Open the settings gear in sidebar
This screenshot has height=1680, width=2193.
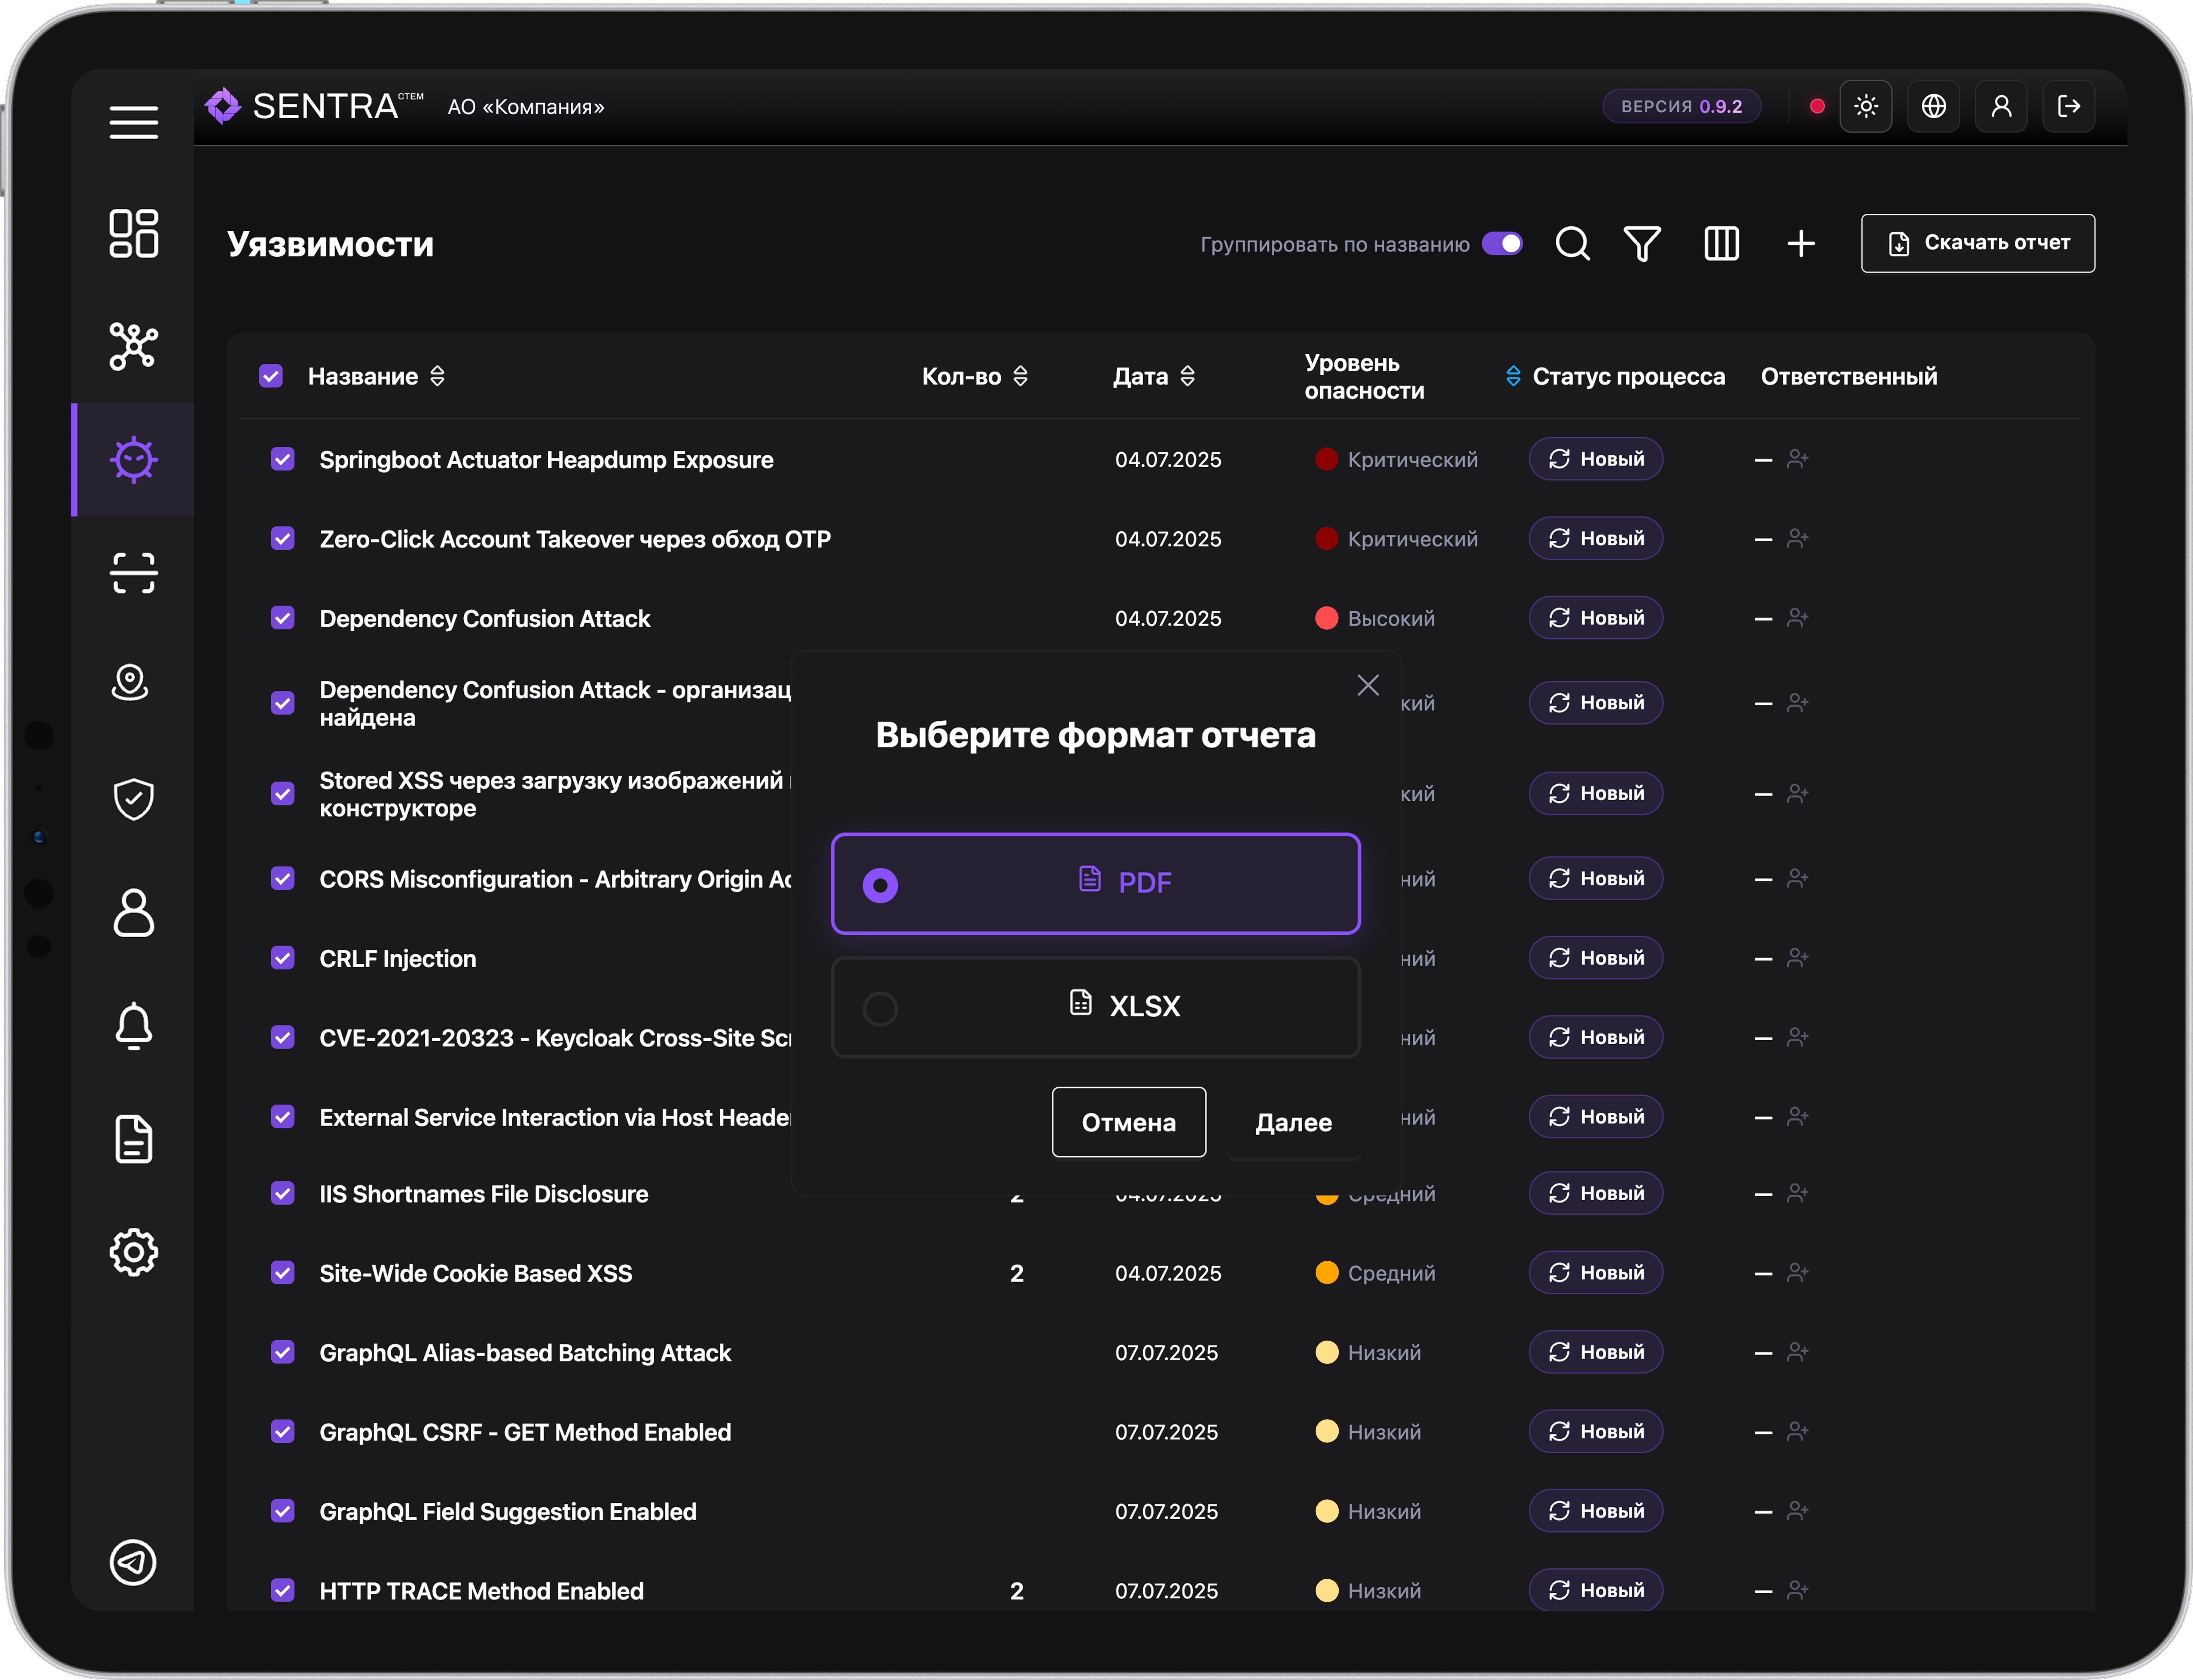point(134,1252)
